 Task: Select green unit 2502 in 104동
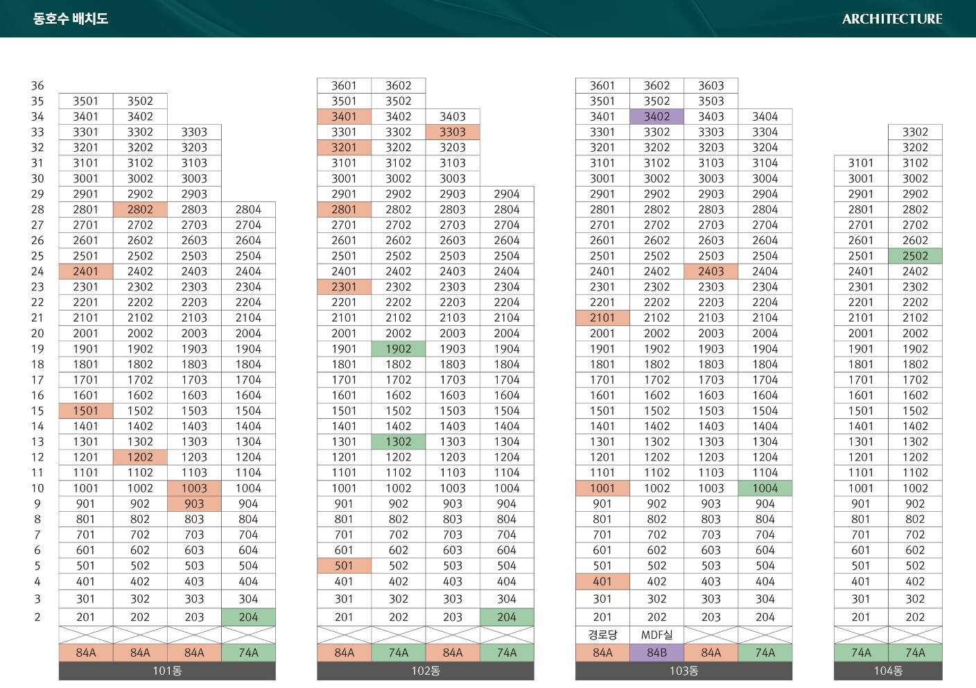pos(915,256)
